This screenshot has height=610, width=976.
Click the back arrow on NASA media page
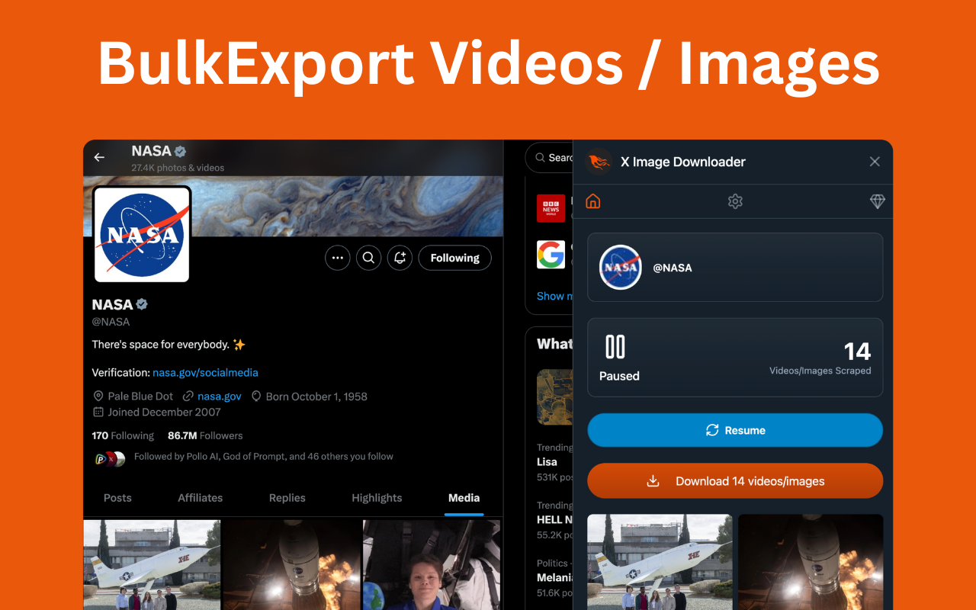tap(99, 157)
